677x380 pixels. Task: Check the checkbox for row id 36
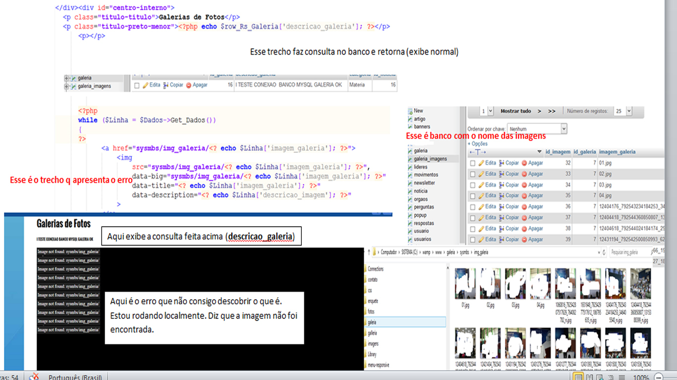tap(472, 207)
